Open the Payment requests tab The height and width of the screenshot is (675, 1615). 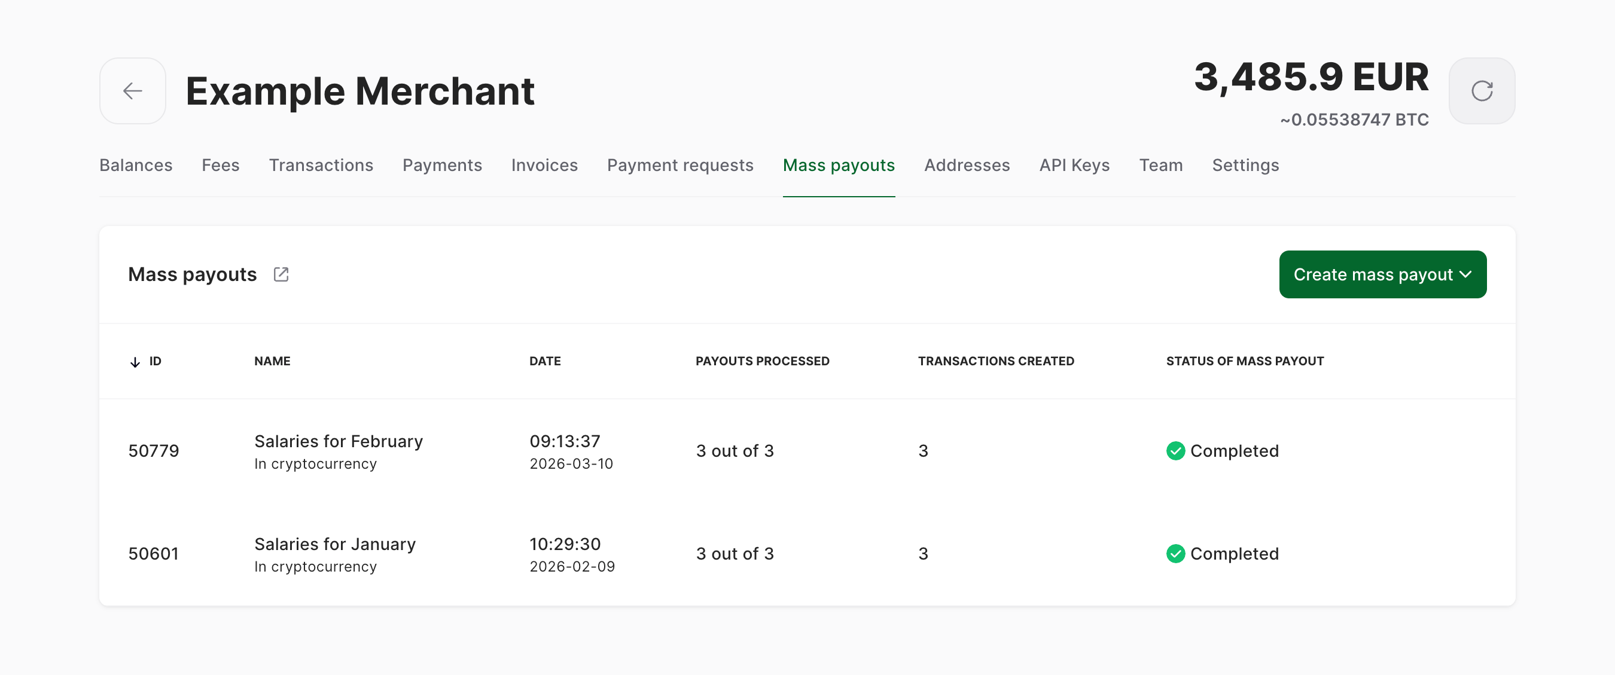pos(680,165)
